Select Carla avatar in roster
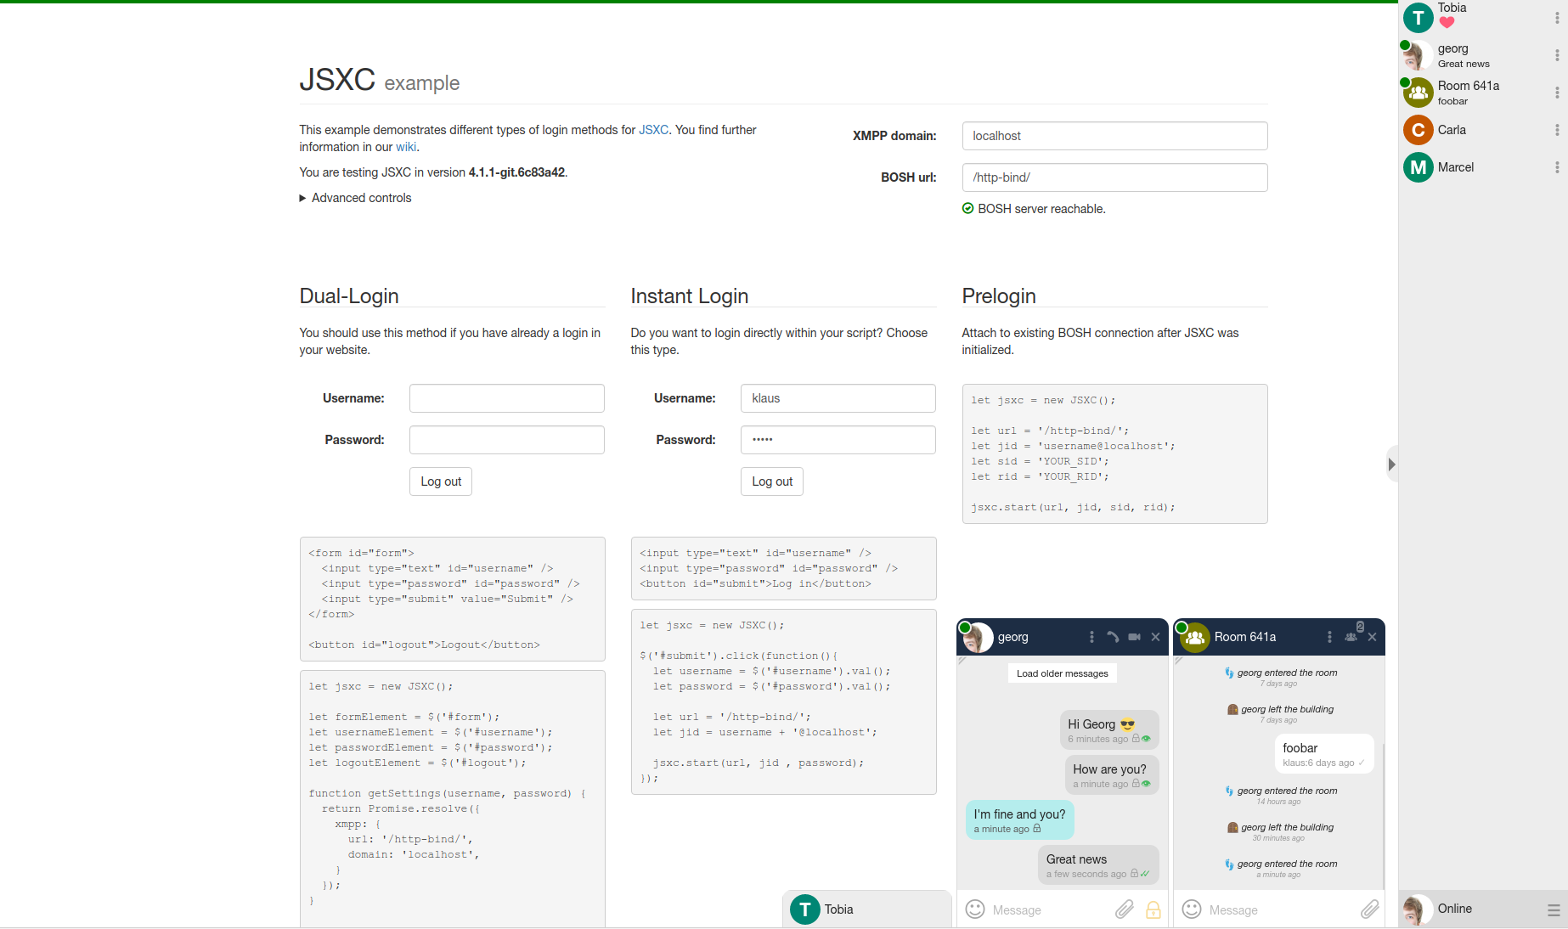This screenshot has height=929, width=1568. (1418, 130)
